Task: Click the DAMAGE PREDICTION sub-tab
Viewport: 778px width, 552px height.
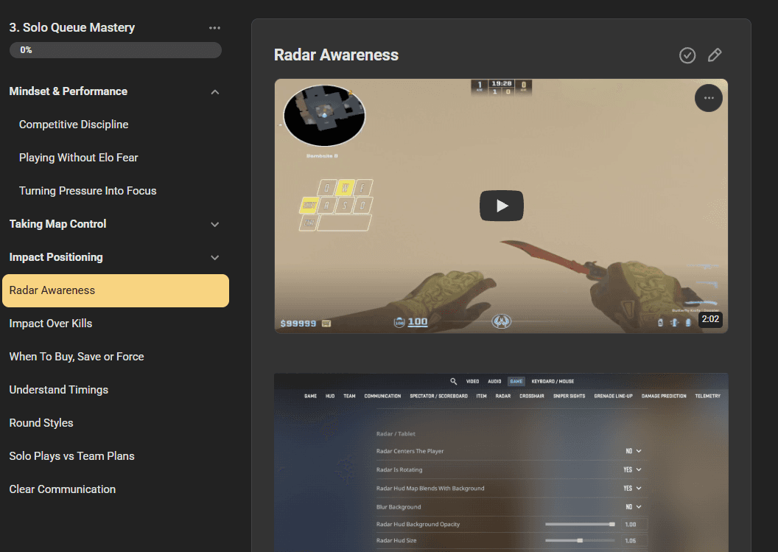Action: point(663,396)
